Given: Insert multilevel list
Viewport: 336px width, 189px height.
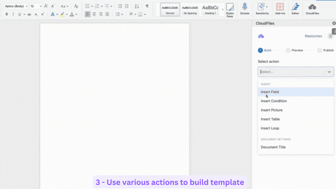Looking at the screenshot, I should [x=107, y=6].
